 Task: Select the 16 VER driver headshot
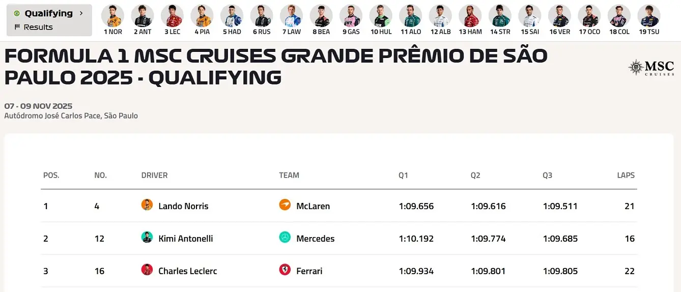point(560,16)
